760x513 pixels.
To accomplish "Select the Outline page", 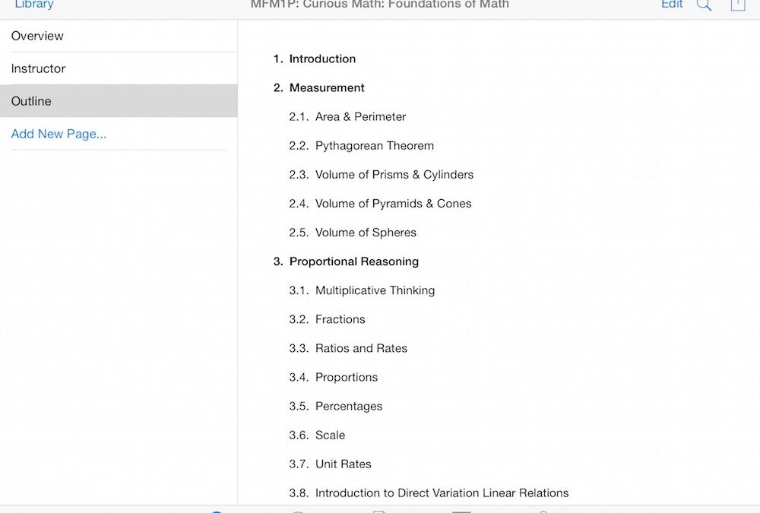I will [x=31, y=101].
